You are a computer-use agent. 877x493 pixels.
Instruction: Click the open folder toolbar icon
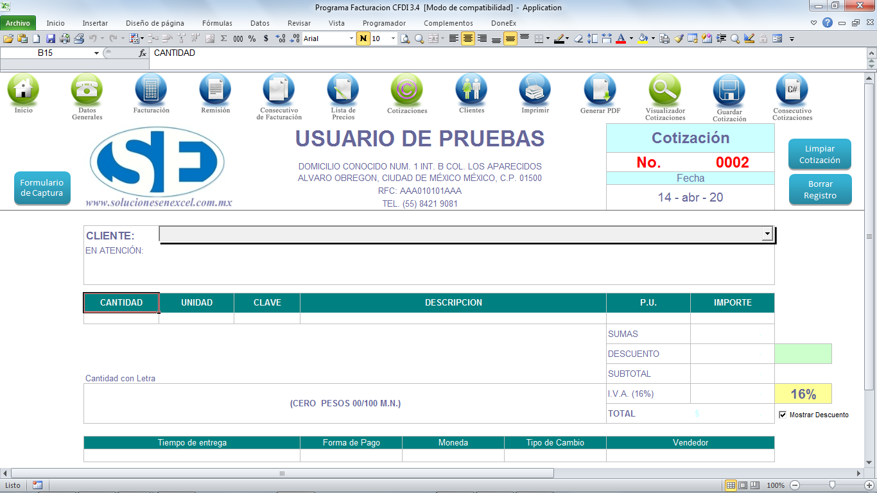pos(8,39)
